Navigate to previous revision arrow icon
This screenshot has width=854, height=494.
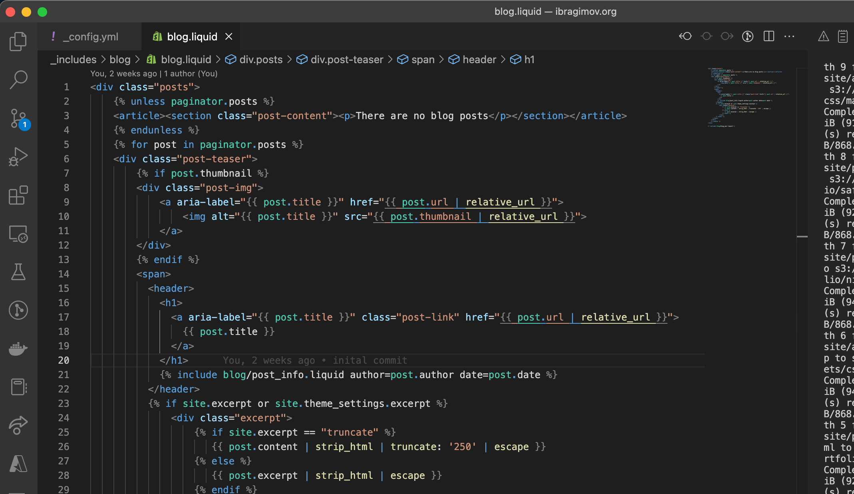685,36
